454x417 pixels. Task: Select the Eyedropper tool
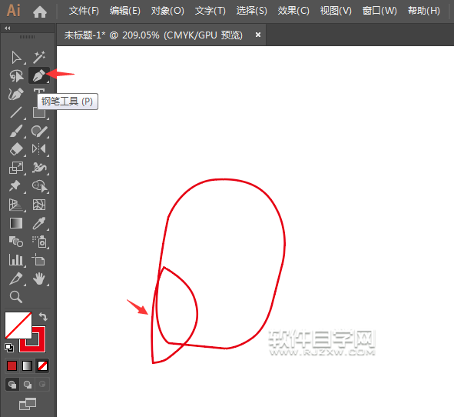click(x=39, y=223)
